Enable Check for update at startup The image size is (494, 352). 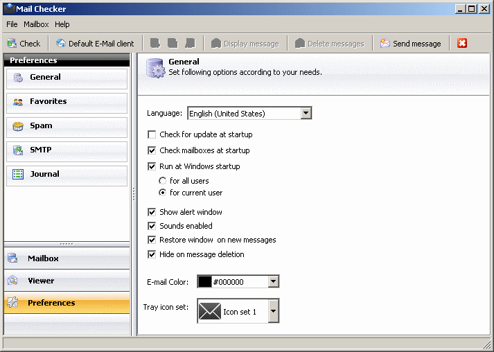coord(152,134)
